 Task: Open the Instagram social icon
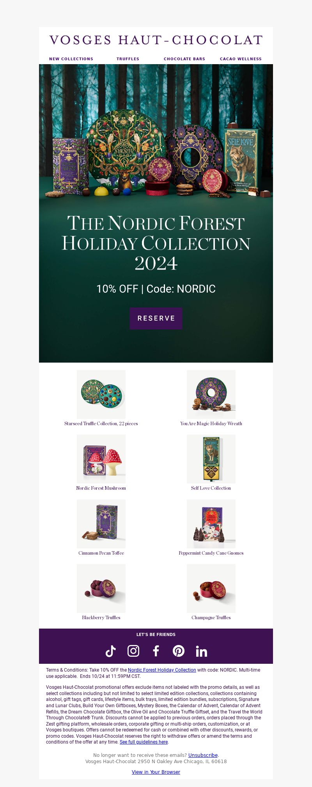coord(133,651)
